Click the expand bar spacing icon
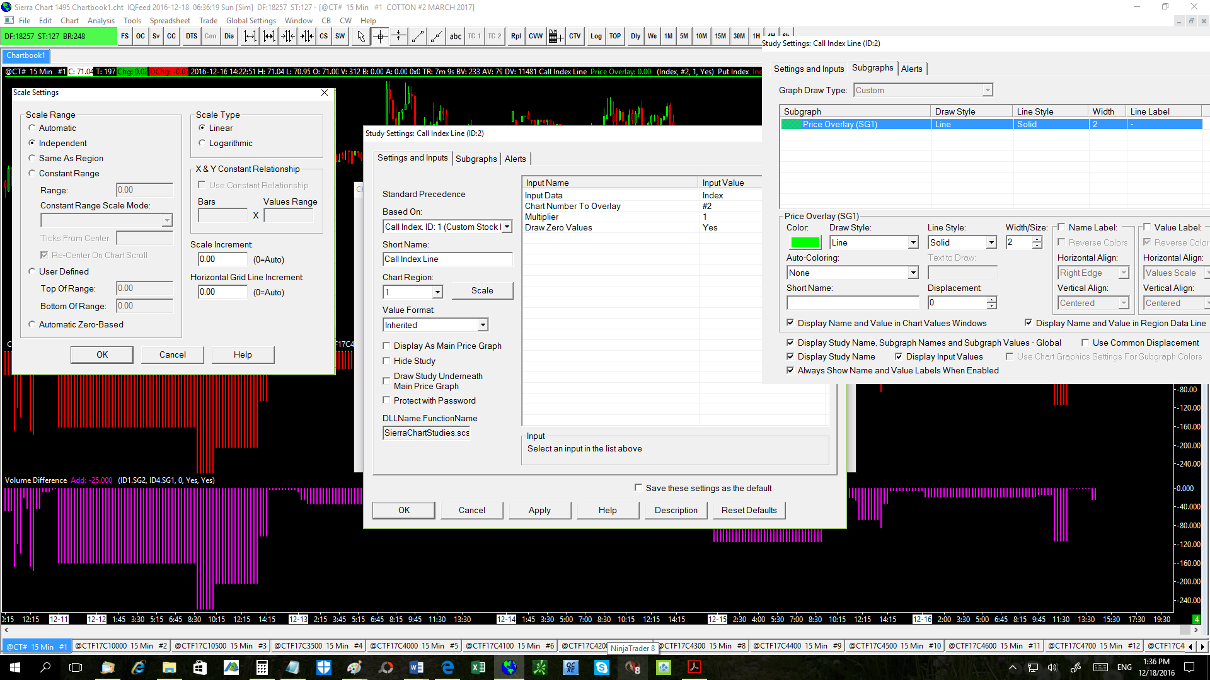Screen dimensions: 1210x680 [x=250, y=37]
